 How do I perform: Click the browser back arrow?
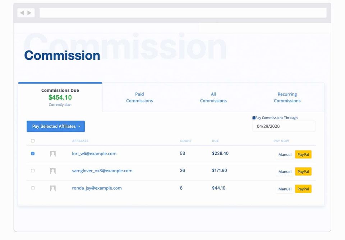click(22, 13)
